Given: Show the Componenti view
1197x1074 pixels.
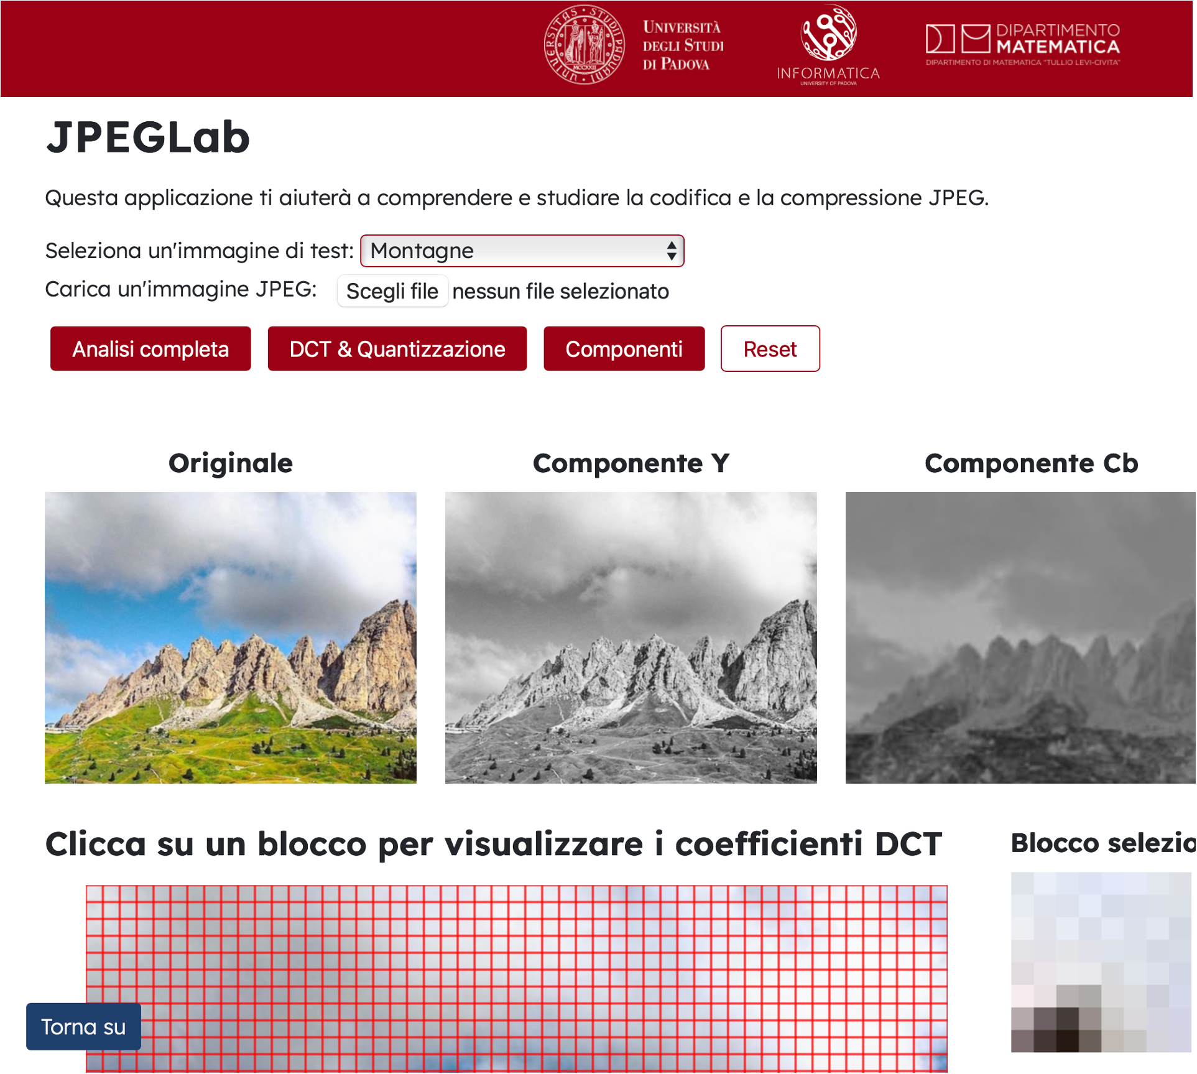Looking at the screenshot, I should 624,349.
